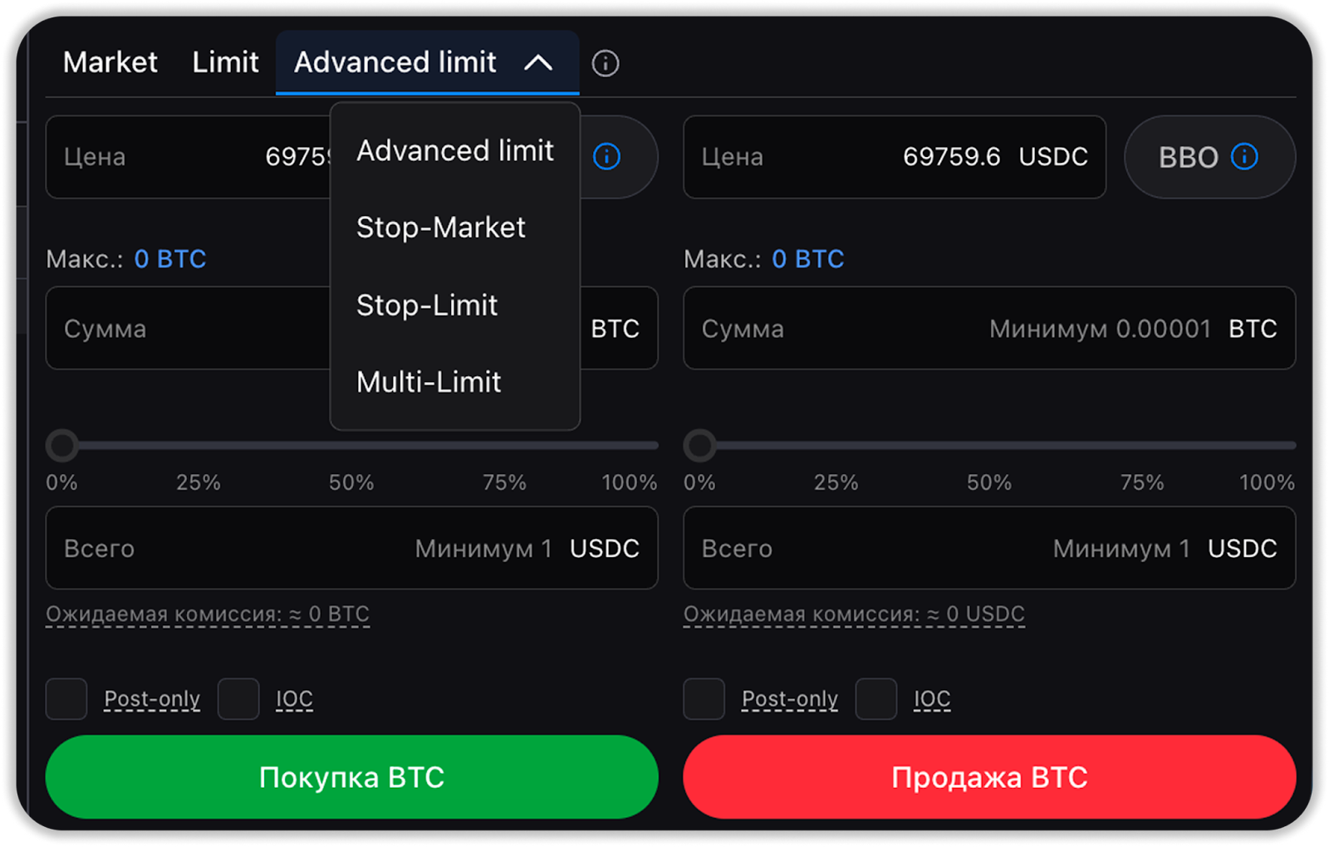The image size is (1329, 847).
Task: Enable IOC checkbox in buy panel
Action: click(238, 699)
